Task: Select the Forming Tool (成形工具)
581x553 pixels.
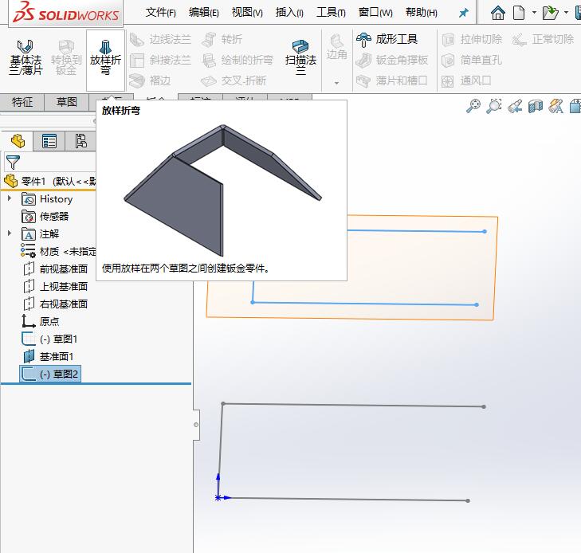Action: (x=387, y=39)
